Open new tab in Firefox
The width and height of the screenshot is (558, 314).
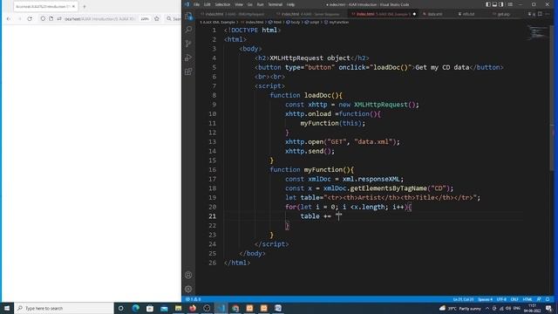(x=85, y=6)
